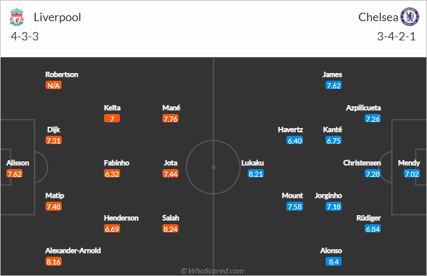427x276 pixels.
Task: Click player name Fabinho
Action: click(x=117, y=163)
